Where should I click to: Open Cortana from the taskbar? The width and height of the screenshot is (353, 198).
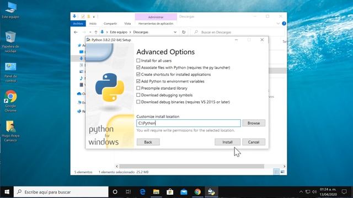tap(115, 192)
